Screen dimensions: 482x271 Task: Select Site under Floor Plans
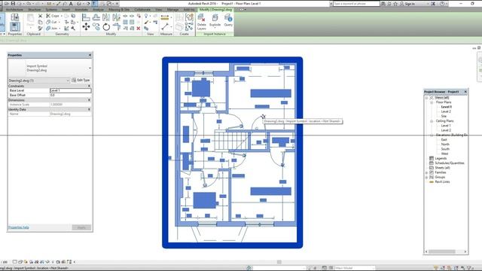pyautogui.click(x=444, y=116)
